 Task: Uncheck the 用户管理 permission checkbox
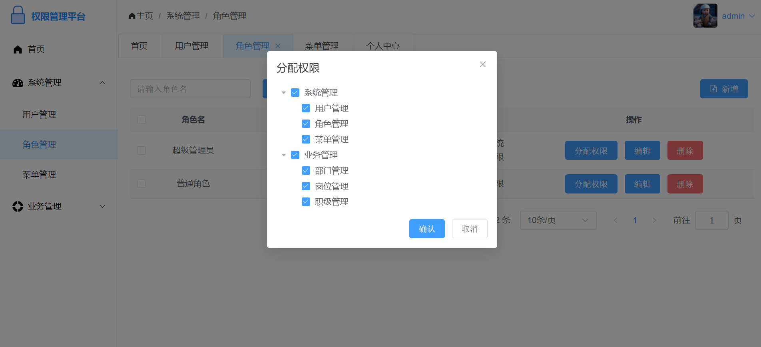306,108
